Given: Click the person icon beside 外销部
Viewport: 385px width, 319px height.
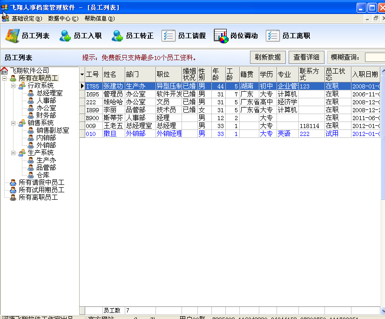Looking at the screenshot, I should [31, 145].
